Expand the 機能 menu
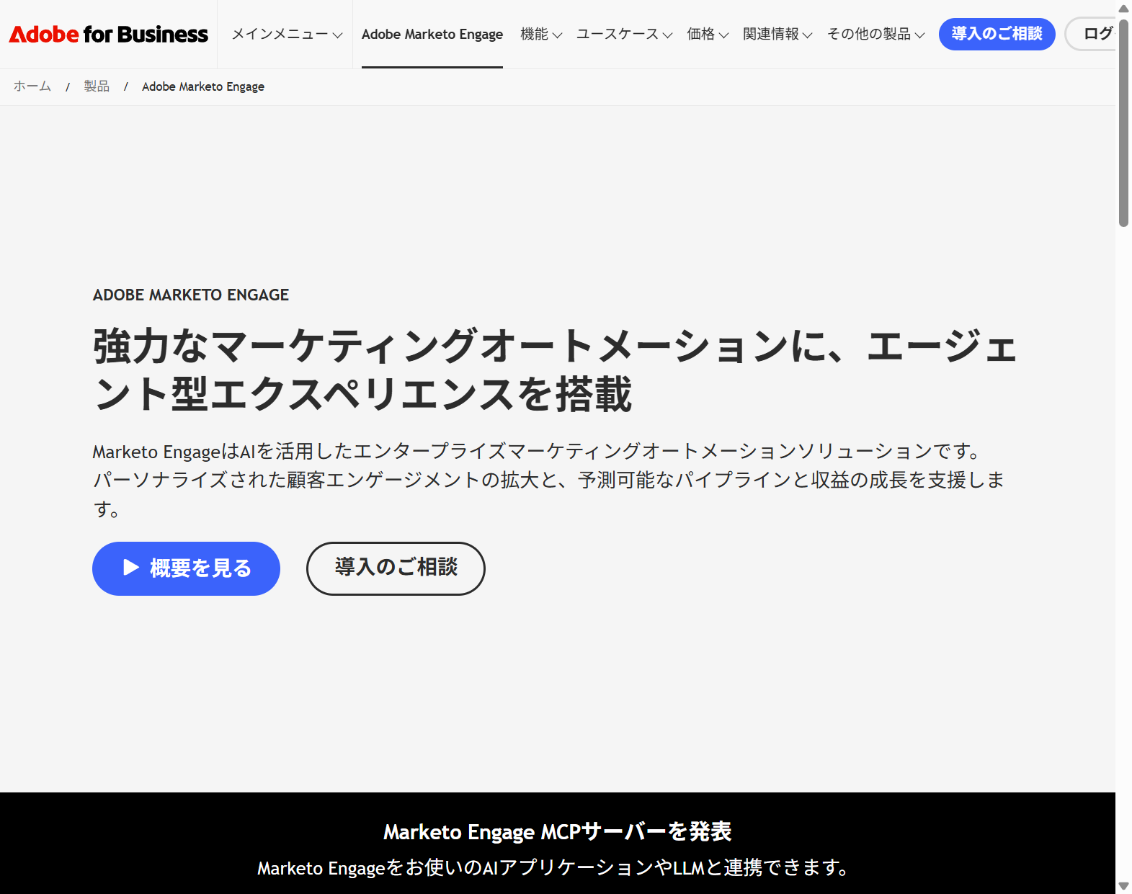The image size is (1132, 894). coord(541,35)
